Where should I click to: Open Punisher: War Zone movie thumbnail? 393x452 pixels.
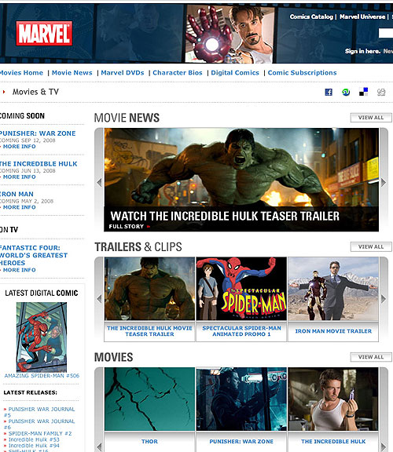point(241,399)
